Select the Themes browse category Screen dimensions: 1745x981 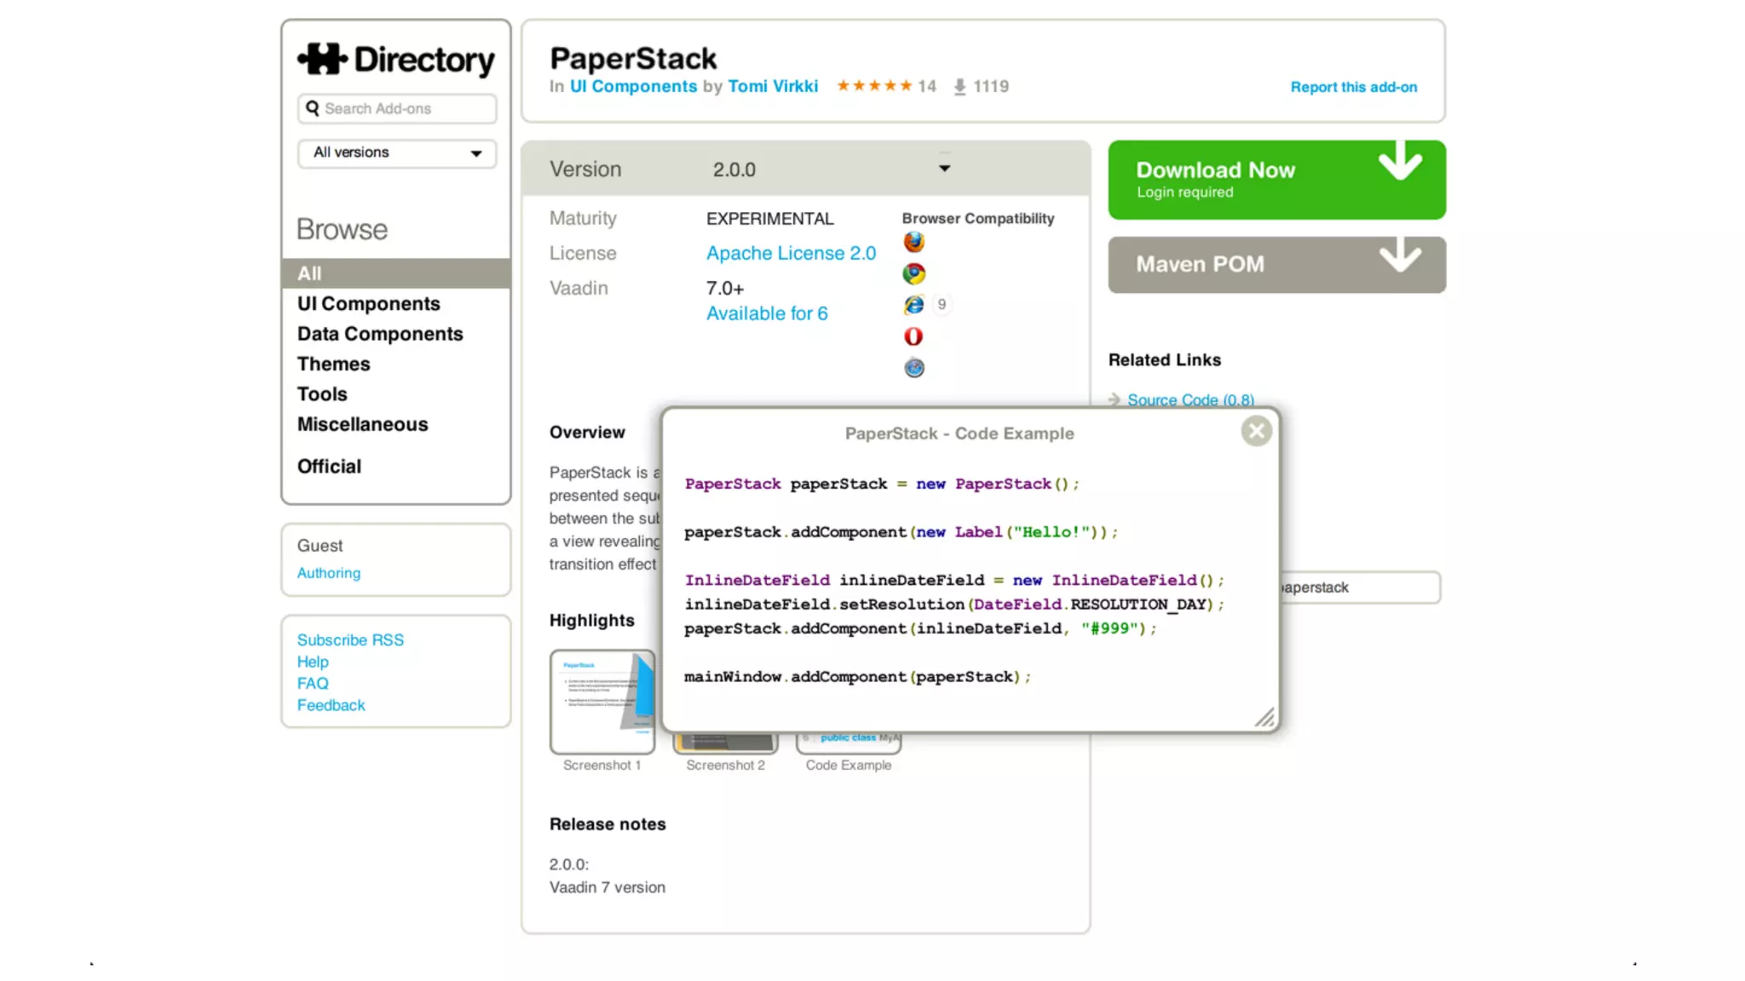333,364
